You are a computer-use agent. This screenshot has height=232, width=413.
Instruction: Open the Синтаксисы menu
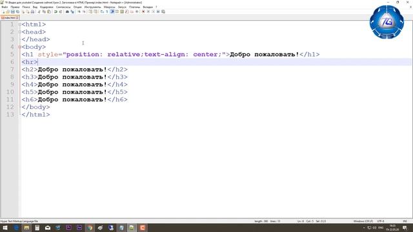coord(63,7)
